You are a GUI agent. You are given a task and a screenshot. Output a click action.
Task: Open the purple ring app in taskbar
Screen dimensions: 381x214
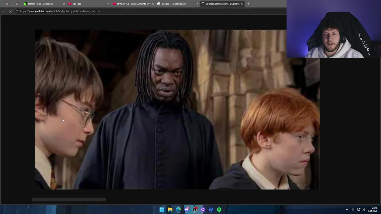tap(203, 210)
